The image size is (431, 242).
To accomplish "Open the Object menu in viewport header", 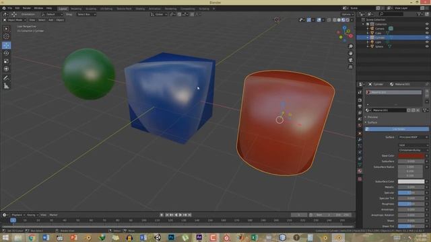I will point(60,20).
